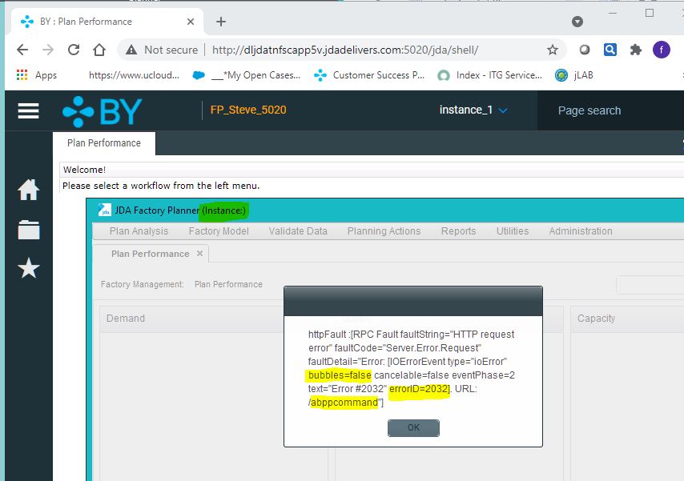Screen dimensions: 684x481
Task: Open a new browser tab
Action: (x=221, y=22)
